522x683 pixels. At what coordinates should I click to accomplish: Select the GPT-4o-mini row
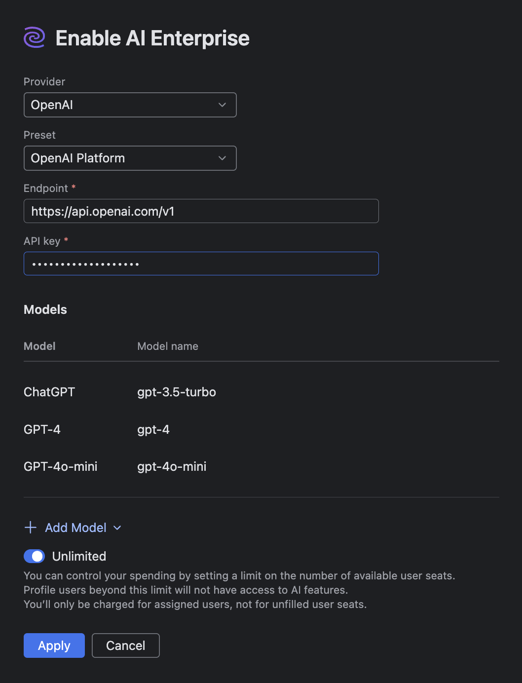pos(60,466)
